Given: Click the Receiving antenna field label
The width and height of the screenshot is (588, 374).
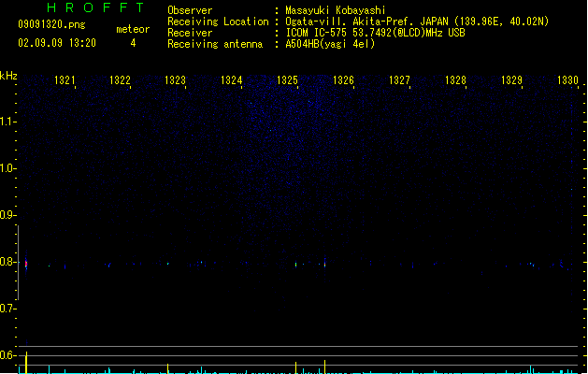Looking at the screenshot, I should (x=215, y=44).
